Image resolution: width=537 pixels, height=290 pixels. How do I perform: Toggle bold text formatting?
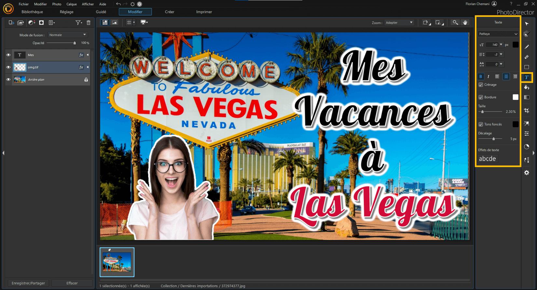[481, 76]
